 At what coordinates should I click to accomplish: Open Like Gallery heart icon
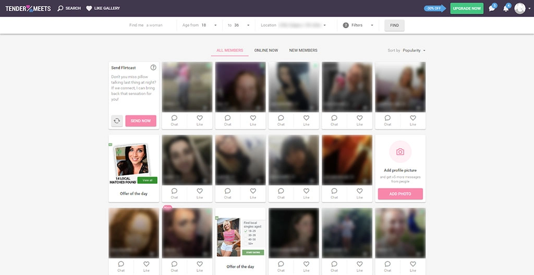coord(89,8)
